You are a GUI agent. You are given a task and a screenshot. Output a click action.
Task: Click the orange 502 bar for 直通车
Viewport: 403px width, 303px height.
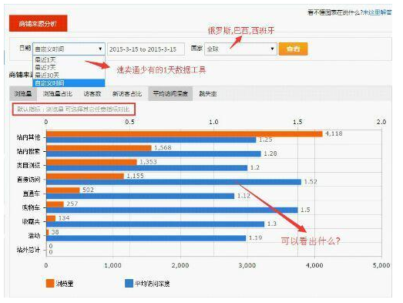(63, 190)
